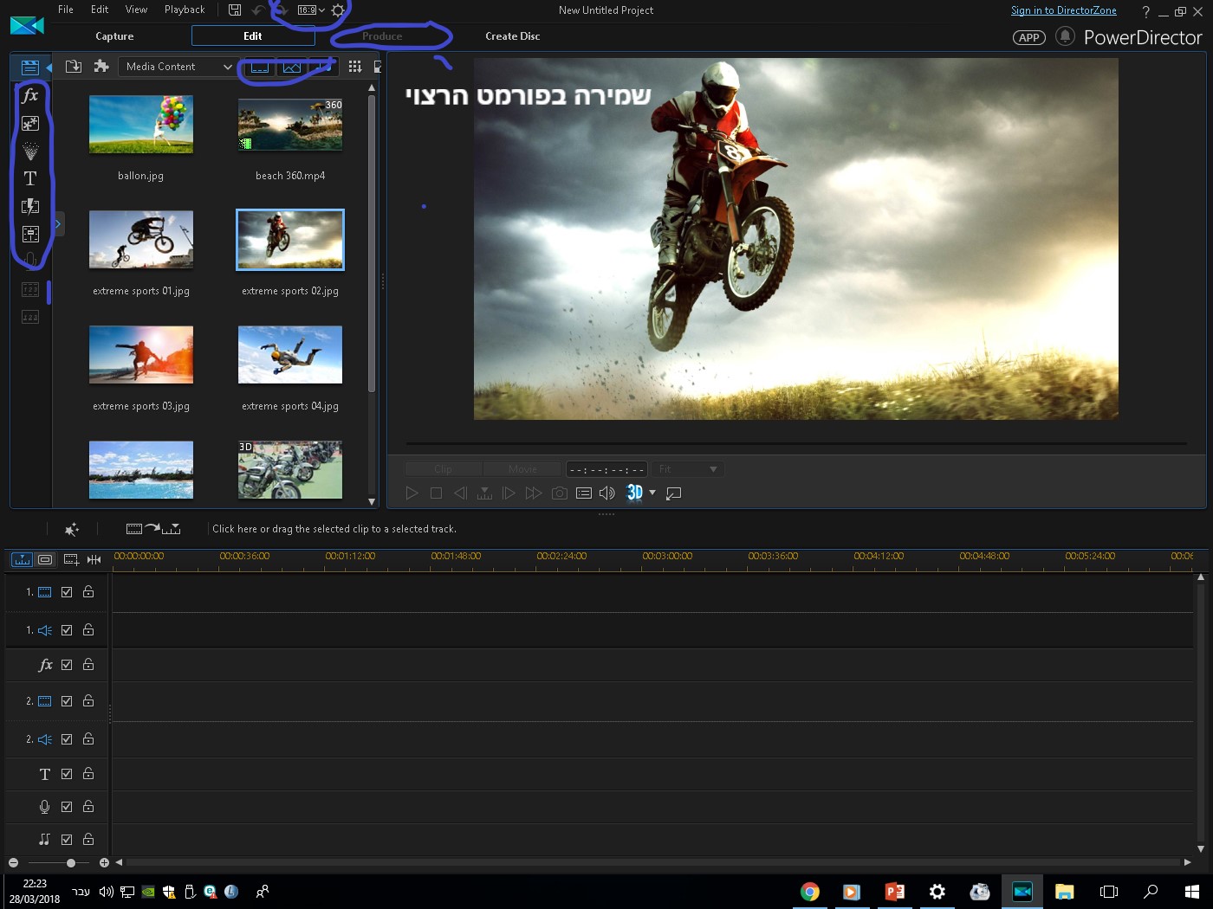Insert the selected clip onto the track

pos(153,529)
